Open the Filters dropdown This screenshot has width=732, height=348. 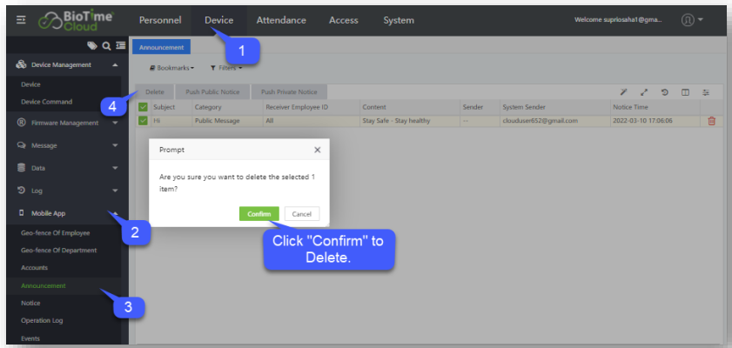pyautogui.click(x=225, y=67)
